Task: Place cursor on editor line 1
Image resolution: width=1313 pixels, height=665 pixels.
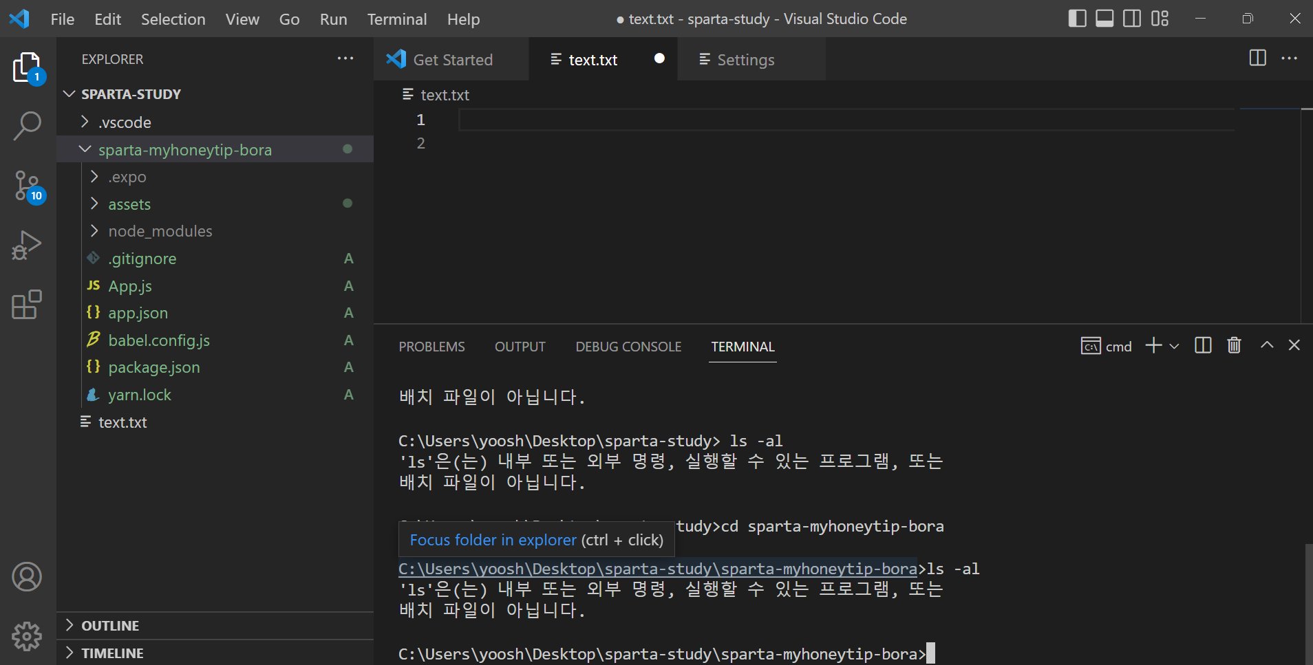Action: pos(846,120)
